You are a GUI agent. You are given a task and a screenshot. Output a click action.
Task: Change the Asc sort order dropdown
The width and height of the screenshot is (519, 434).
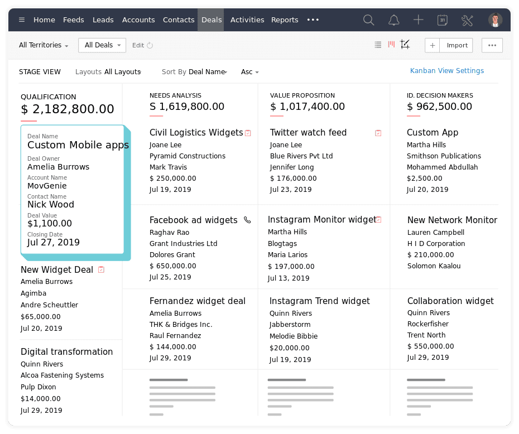pos(250,72)
